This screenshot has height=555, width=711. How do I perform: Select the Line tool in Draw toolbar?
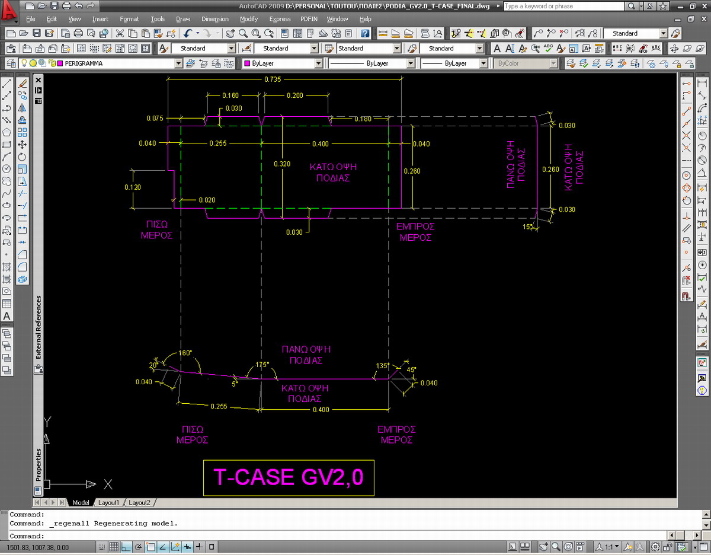tap(7, 84)
